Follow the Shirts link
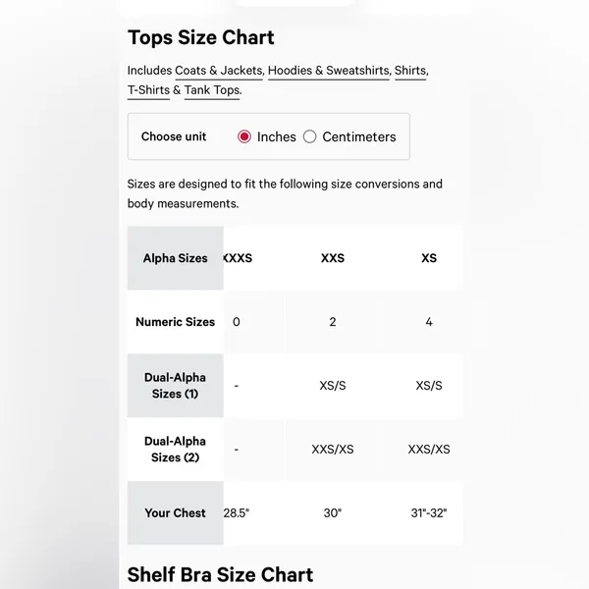The image size is (589, 589). point(410,71)
